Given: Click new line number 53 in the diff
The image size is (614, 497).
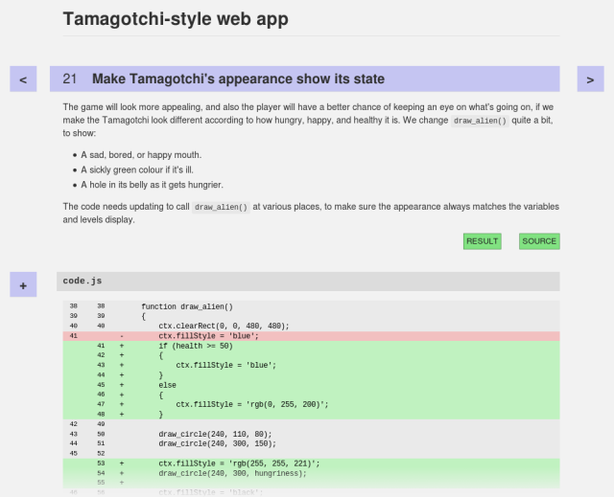Looking at the screenshot, I should pos(101,463).
